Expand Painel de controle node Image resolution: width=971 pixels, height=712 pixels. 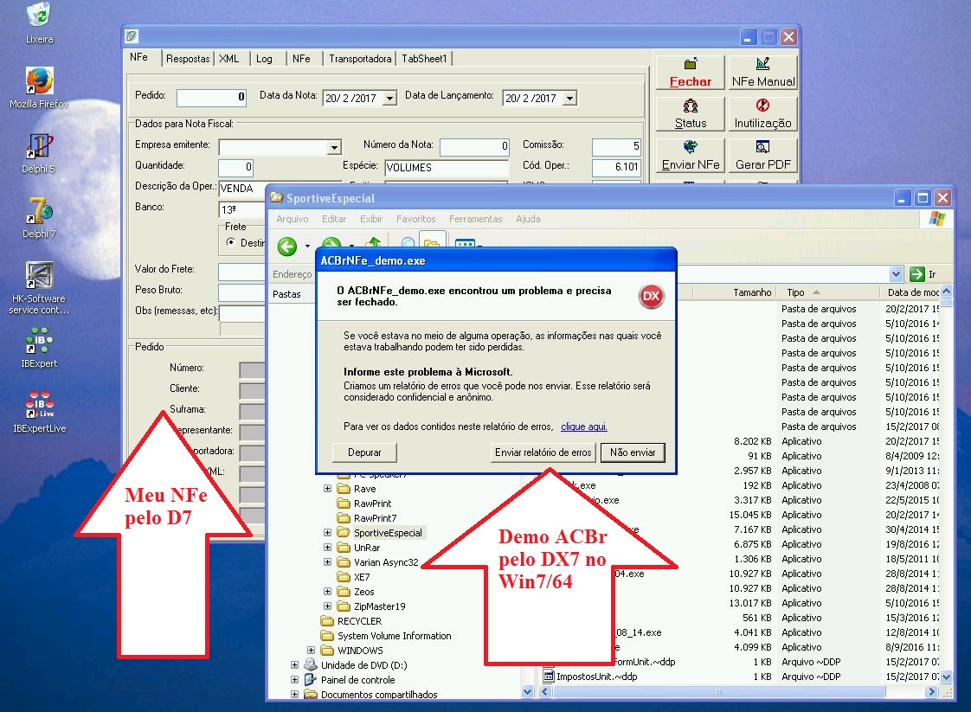pyautogui.click(x=294, y=680)
